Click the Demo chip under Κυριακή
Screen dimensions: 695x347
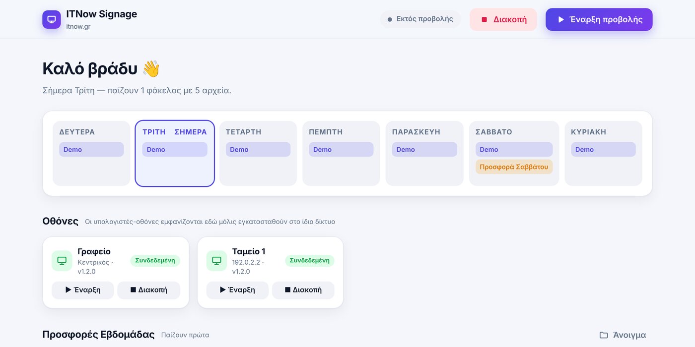tap(603, 150)
